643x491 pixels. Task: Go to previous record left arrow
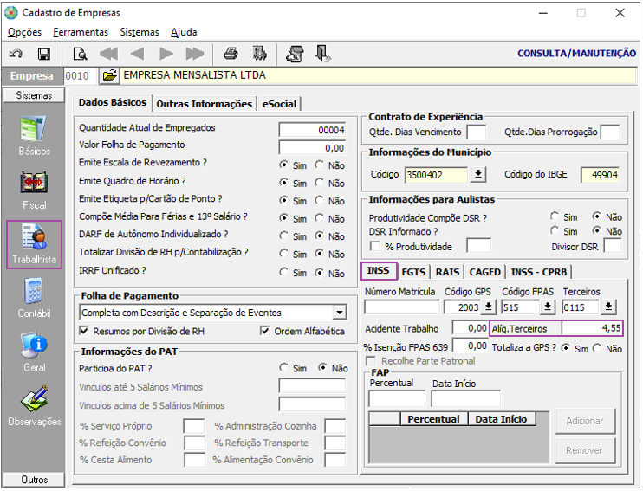click(x=138, y=54)
